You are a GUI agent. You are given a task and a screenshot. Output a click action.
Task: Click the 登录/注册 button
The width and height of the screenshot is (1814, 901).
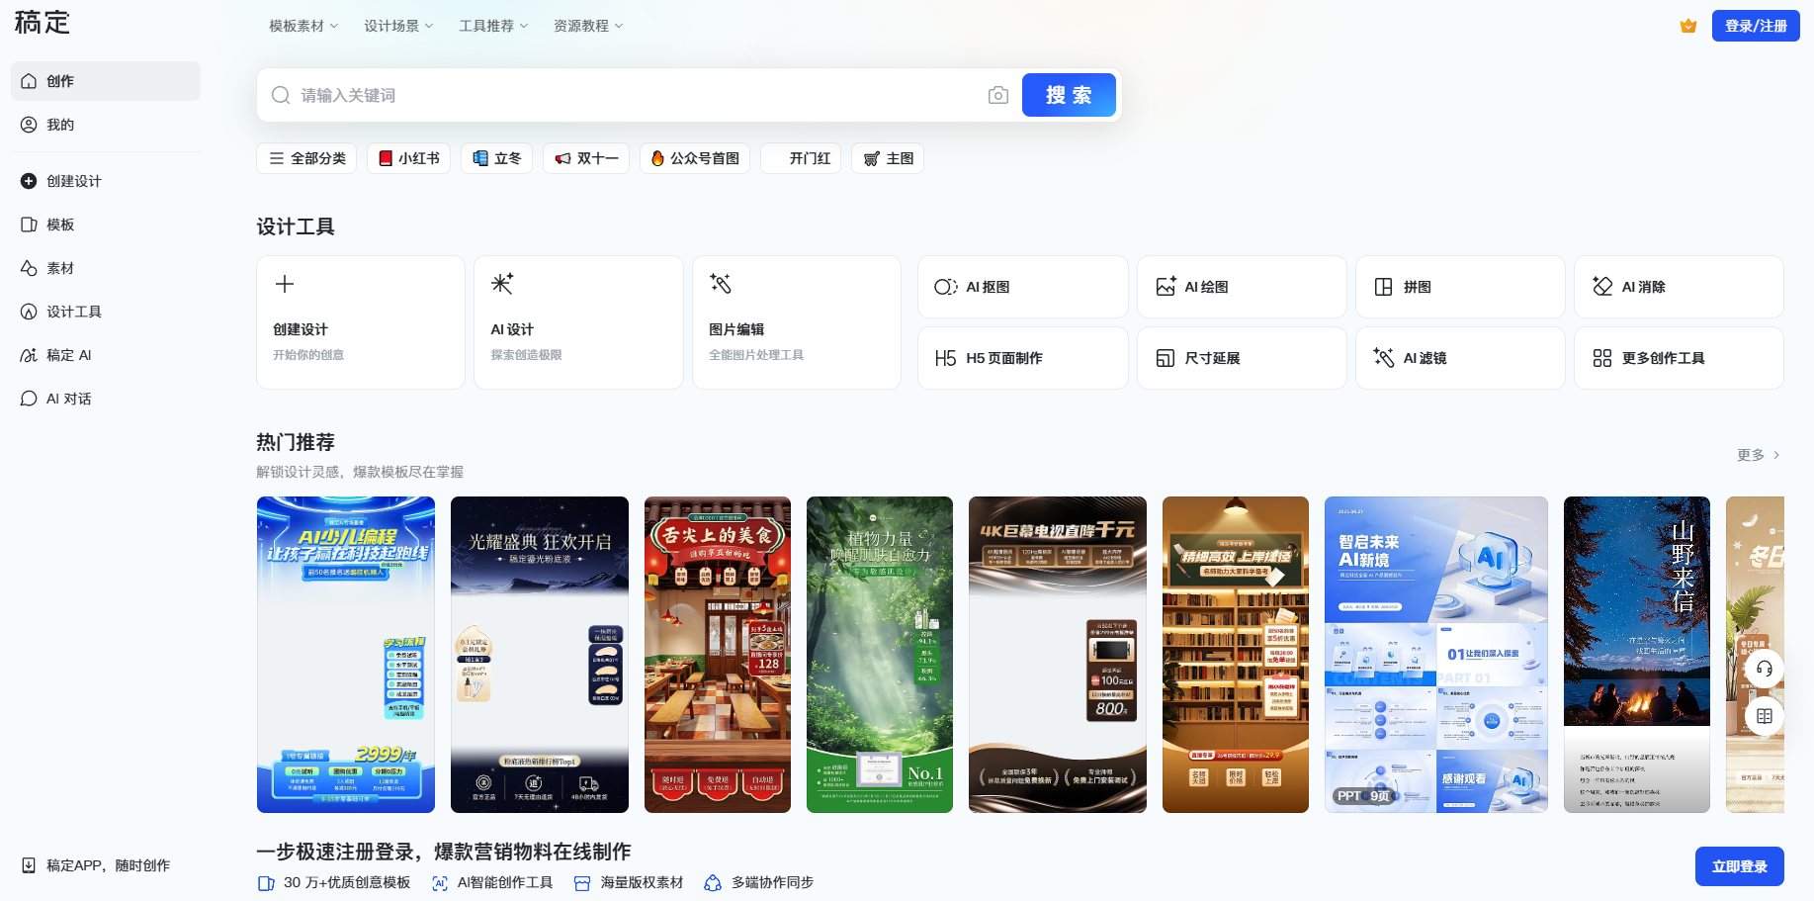1756,26
